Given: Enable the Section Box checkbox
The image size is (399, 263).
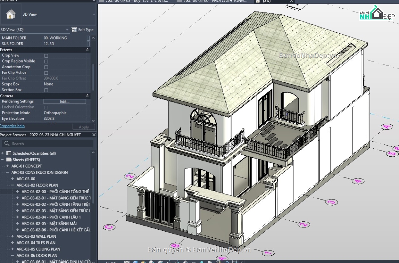Looking at the screenshot, I should coord(46,90).
